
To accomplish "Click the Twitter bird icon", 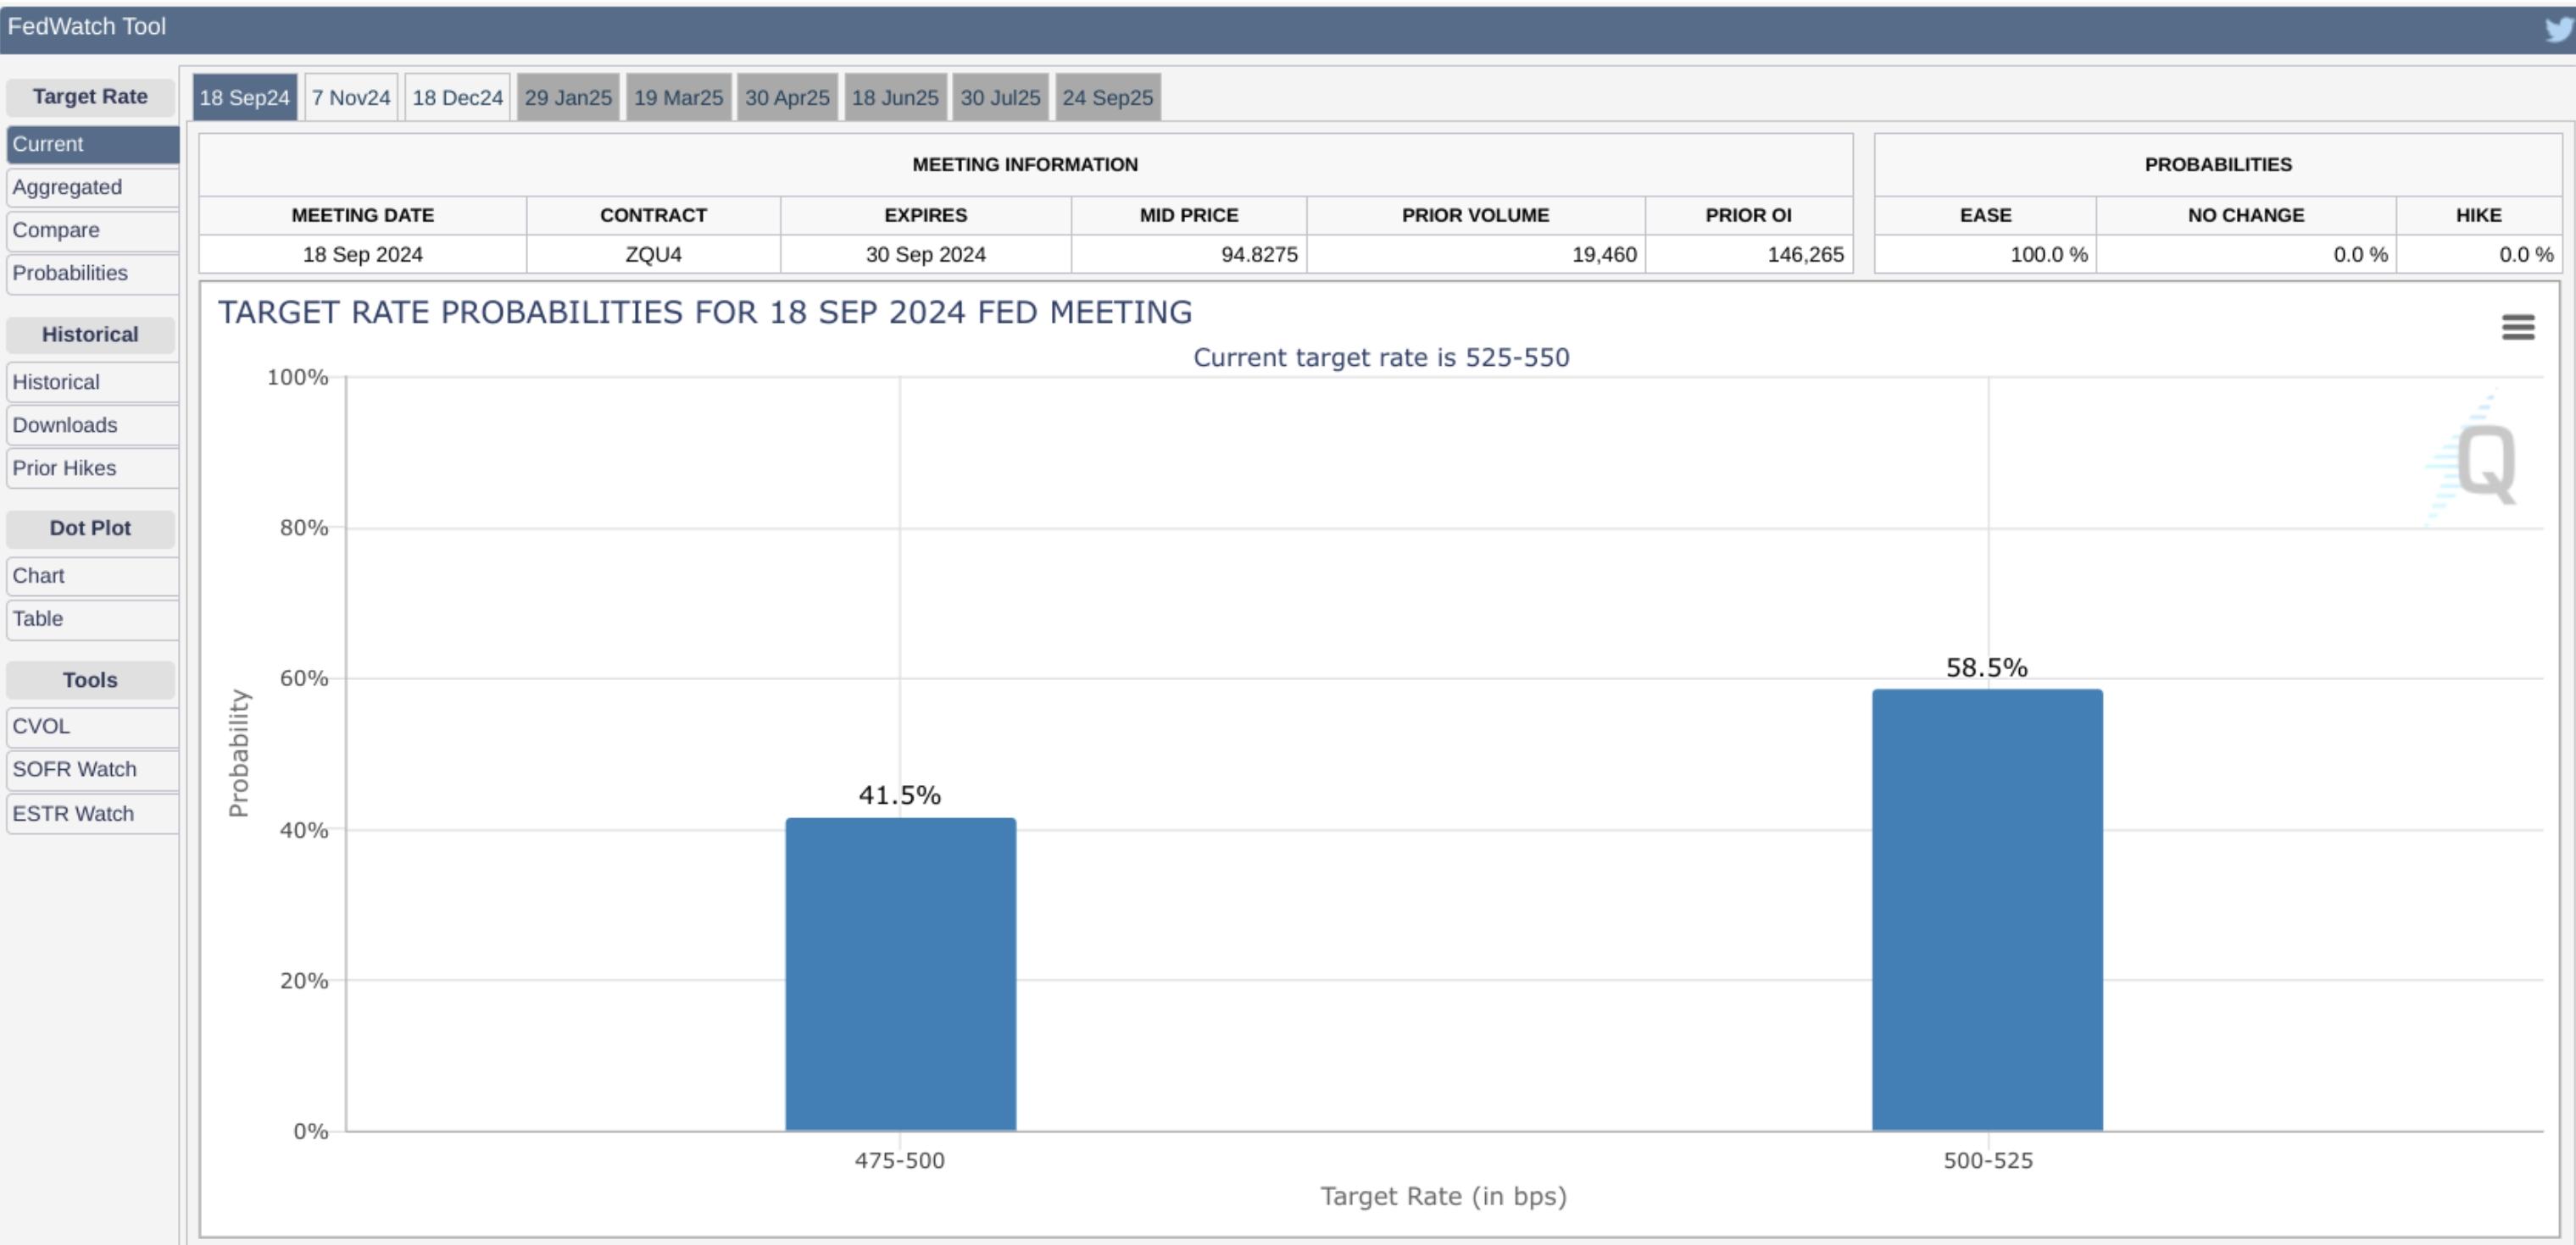I will pyautogui.click(x=2560, y=29).
